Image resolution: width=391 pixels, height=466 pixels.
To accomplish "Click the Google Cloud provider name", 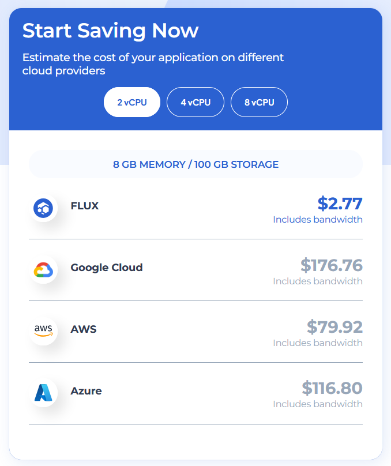I will 107,268.
